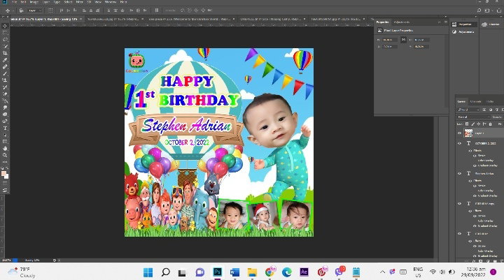This screenshot has height=280, width=504.
Task: Select the Rectangle shape tool
Action: pyautogui.click(x=5, y=142)
